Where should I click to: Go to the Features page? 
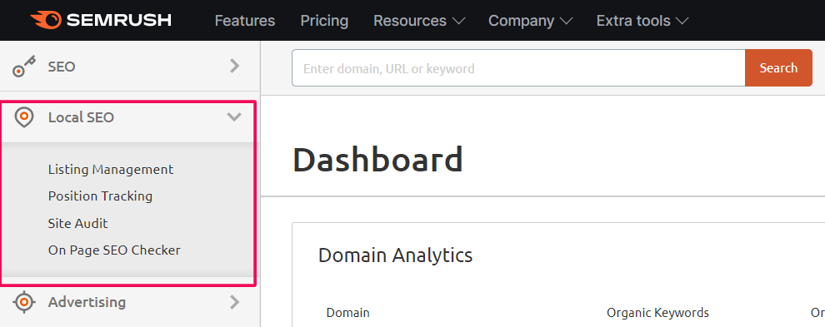245,21
